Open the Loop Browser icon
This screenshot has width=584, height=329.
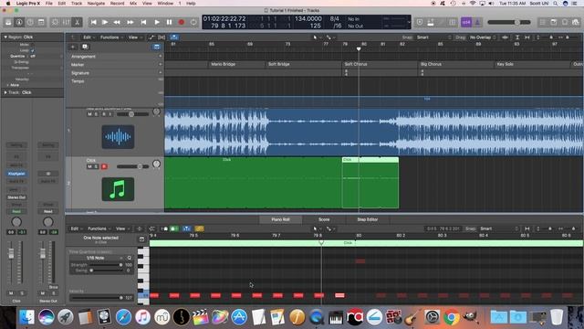[x=565, y=22]
